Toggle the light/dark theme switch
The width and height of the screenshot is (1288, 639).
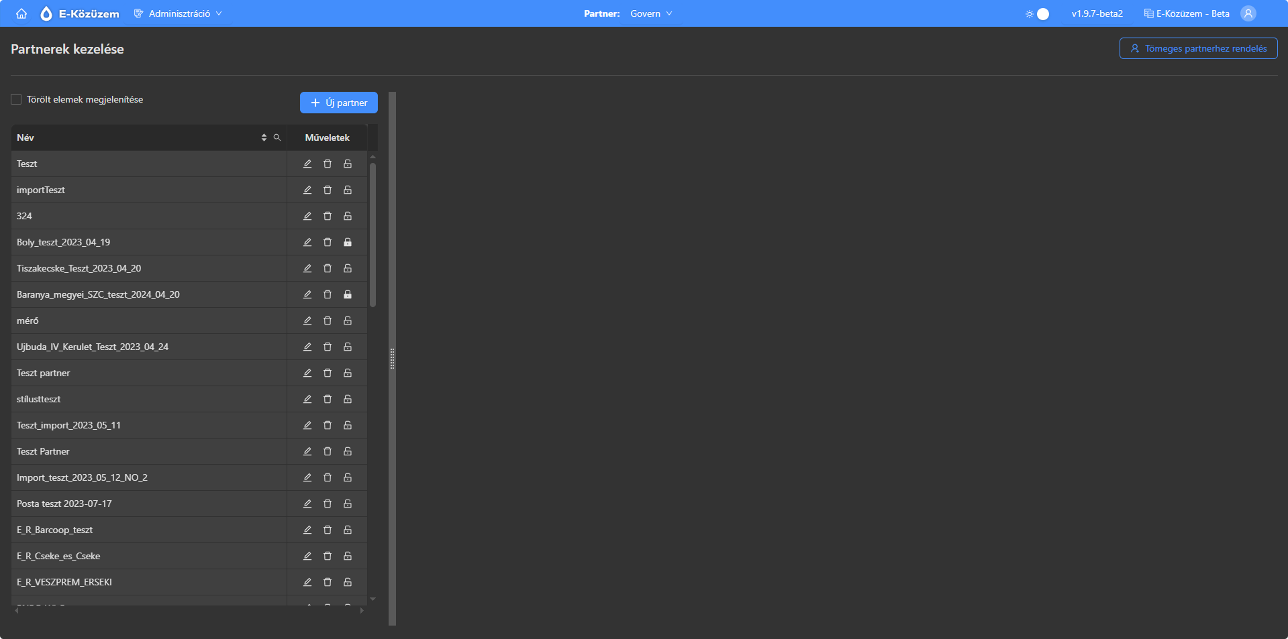1038,13
